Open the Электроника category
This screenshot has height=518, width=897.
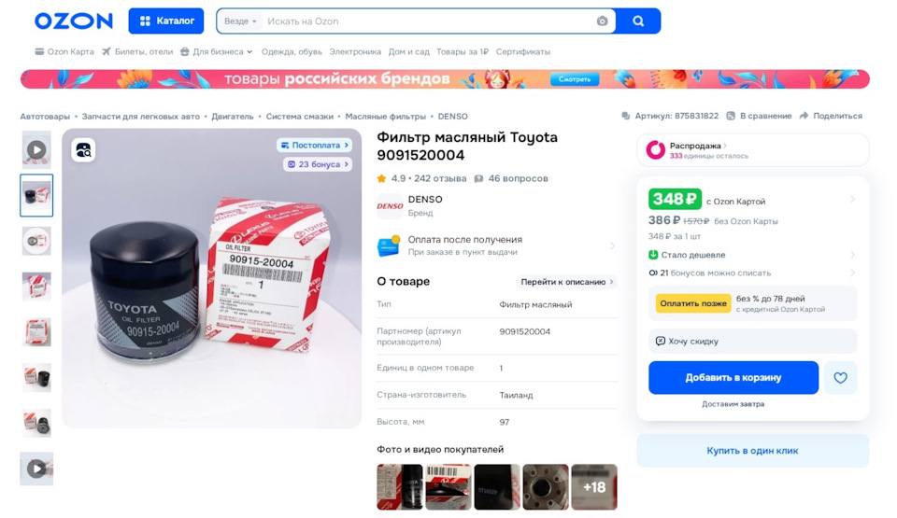pos(355,51)
